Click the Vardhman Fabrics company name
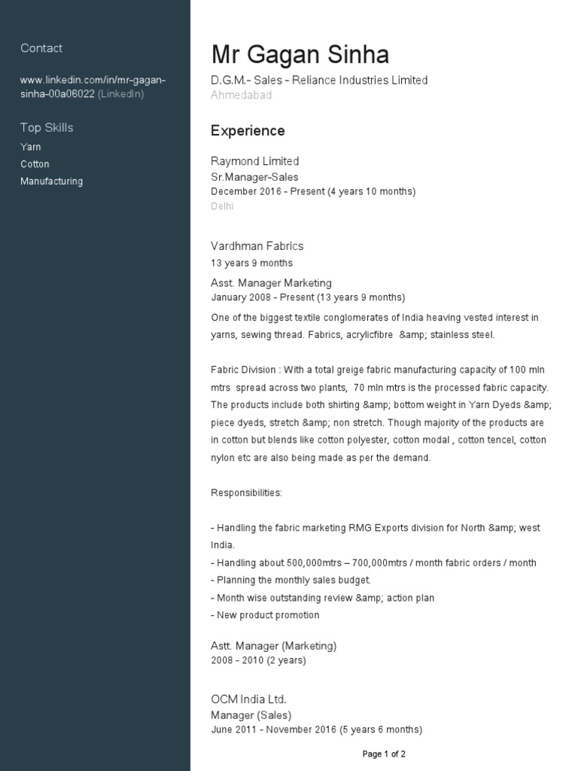578x771 pixels. click(x=257, y=246)
